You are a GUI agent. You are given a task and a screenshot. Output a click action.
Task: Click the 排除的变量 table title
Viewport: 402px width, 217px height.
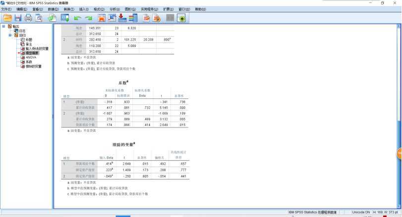tap(123, 145)
